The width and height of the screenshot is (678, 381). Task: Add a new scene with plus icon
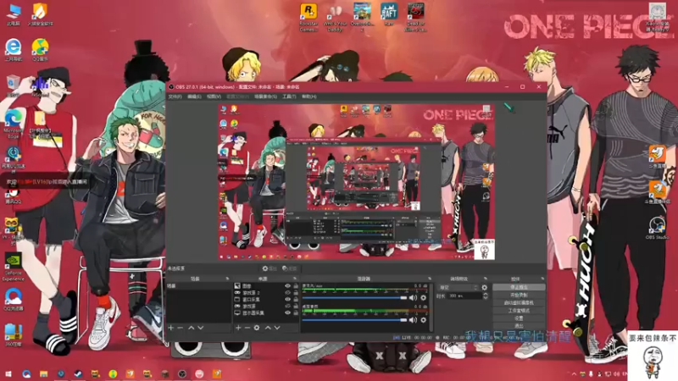click(x=171, y=328)
